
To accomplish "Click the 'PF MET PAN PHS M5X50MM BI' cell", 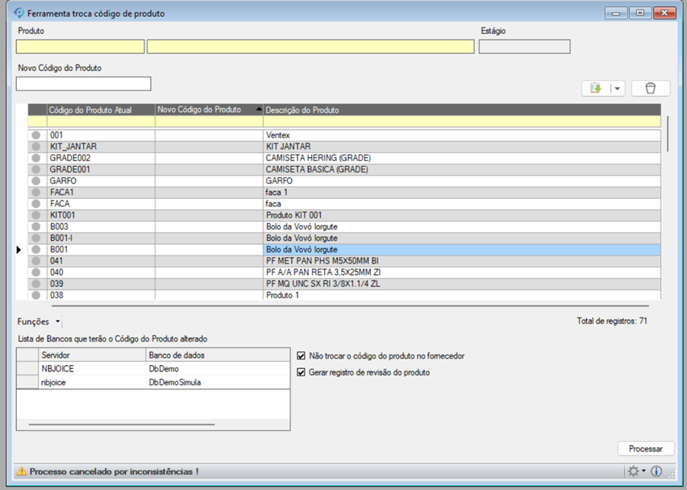I will click(462, 261).
